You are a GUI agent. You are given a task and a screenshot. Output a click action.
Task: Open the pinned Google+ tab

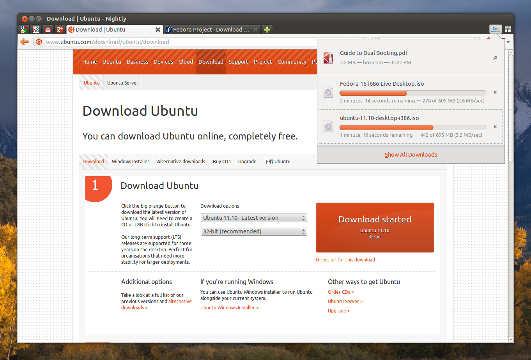(x=60, y=30)
